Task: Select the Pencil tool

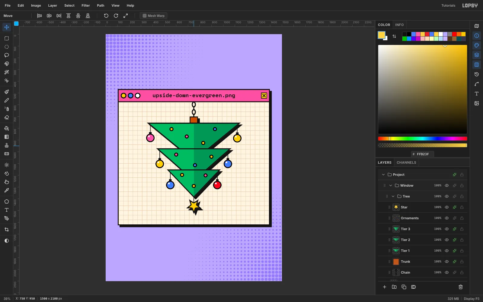Action: (x=7, y=100)
